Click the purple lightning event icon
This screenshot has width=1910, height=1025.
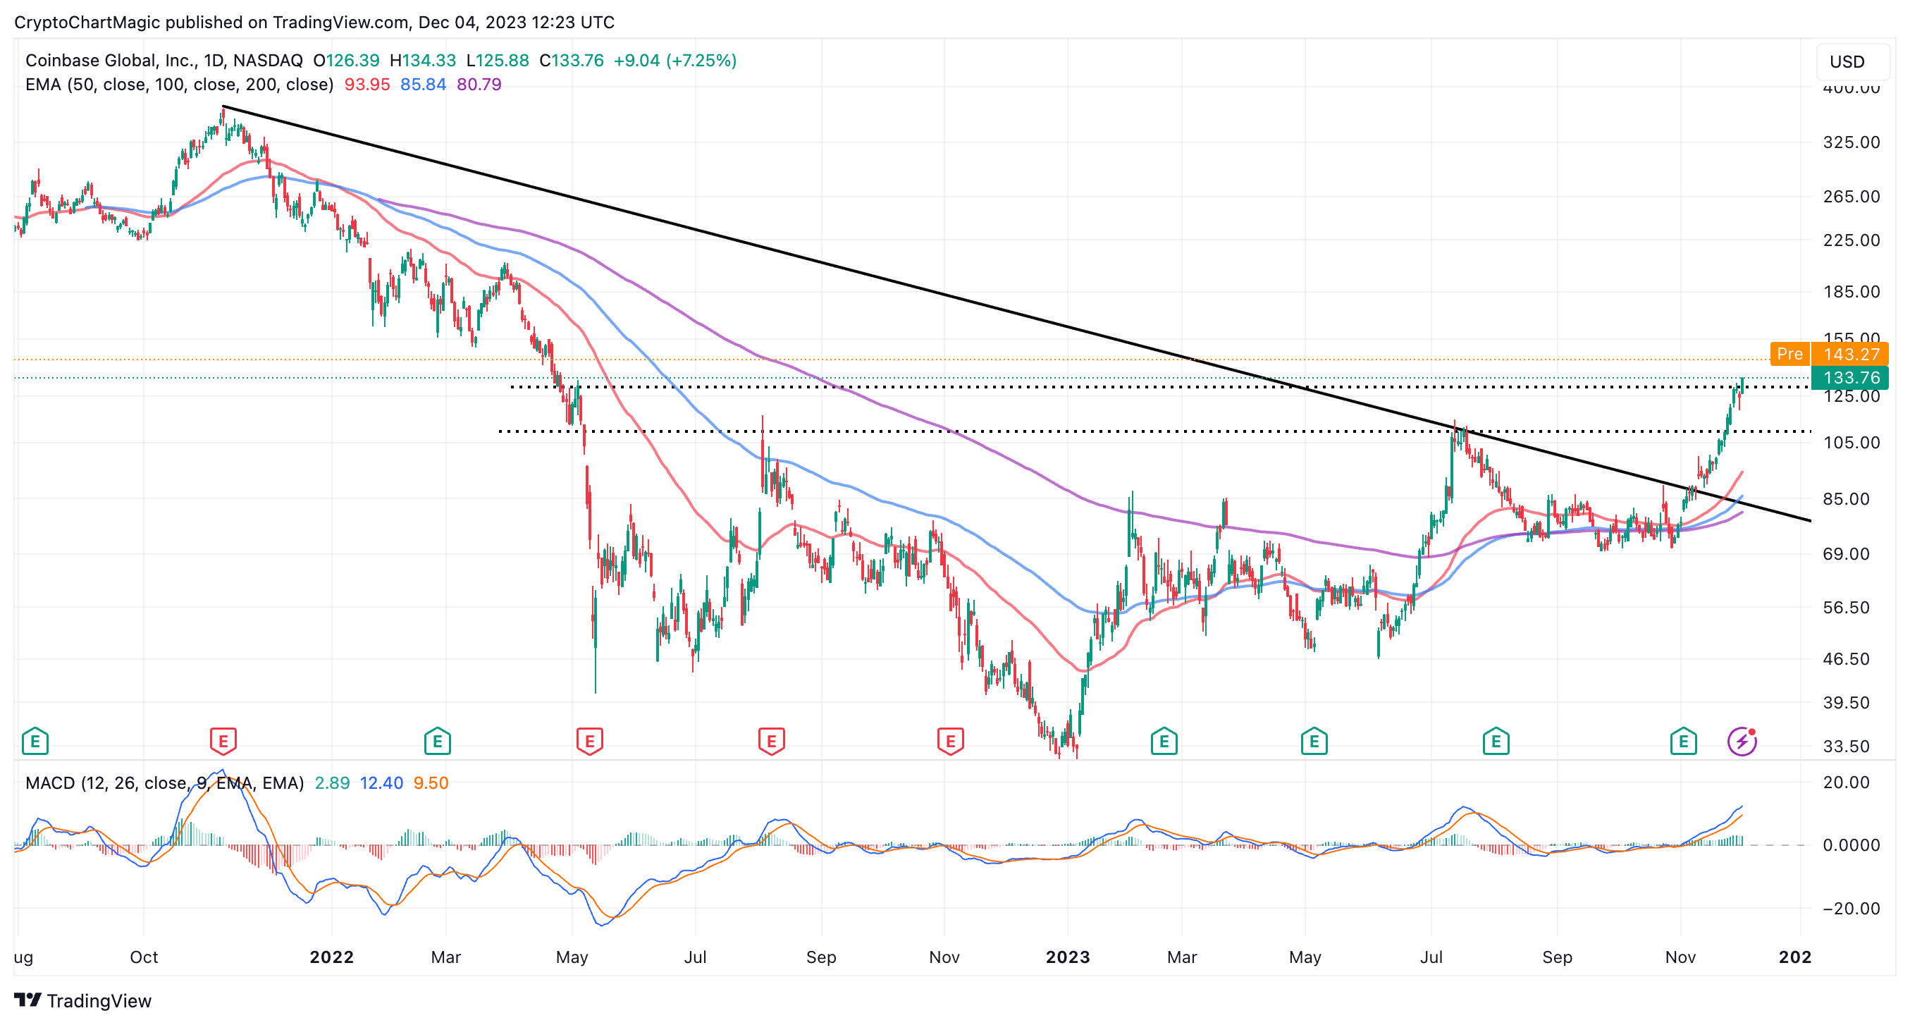(x=1742, y=741)
